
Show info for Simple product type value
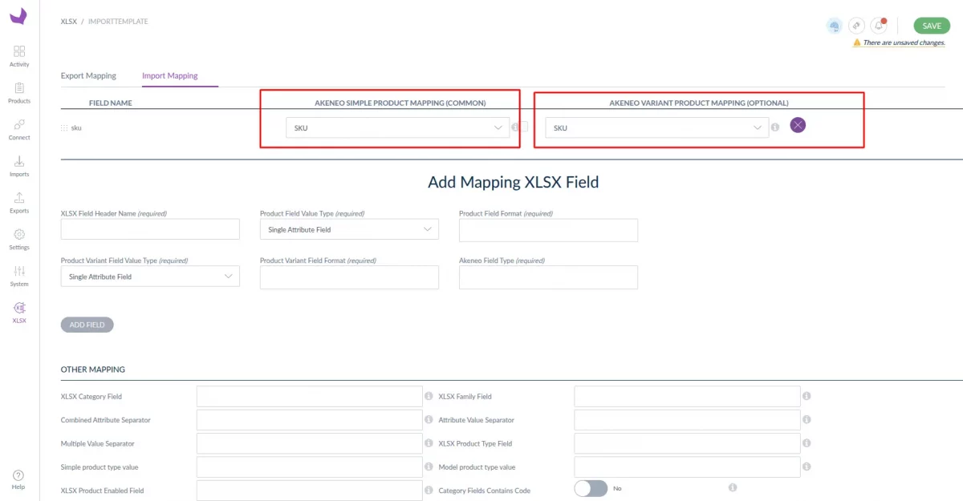(x=429, y=466)
